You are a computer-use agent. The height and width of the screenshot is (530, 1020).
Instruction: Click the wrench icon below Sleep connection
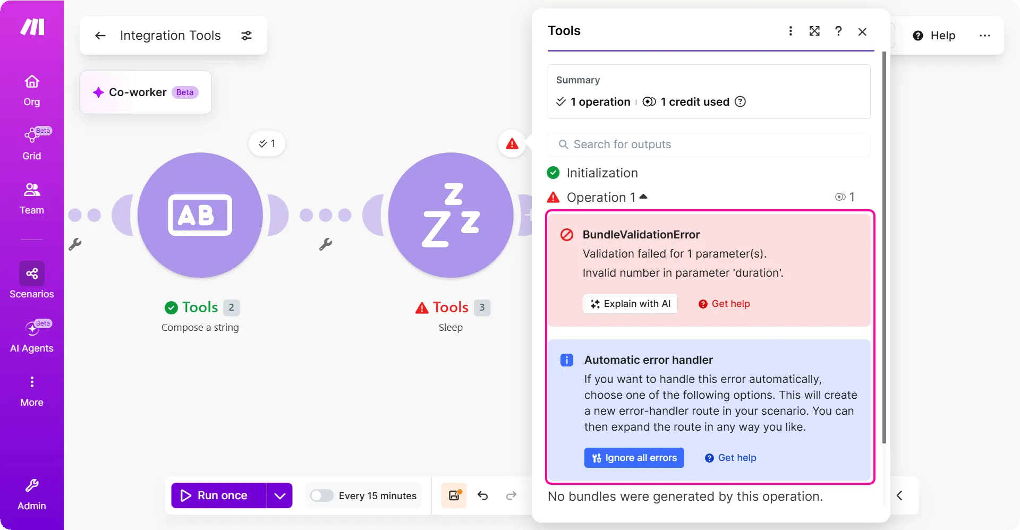tap(326, 244)
